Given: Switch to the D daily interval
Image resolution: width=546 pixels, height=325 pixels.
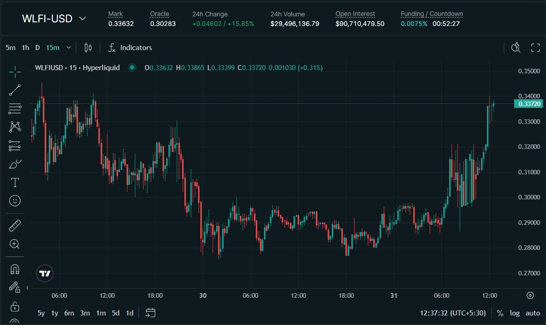Looking at the screenshot, I should coord(37,47).
